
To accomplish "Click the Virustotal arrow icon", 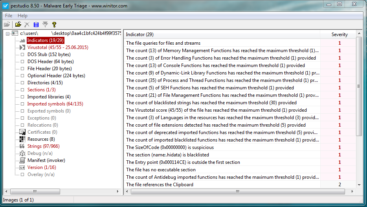I will pyautogui.click(x=22, y=47).
